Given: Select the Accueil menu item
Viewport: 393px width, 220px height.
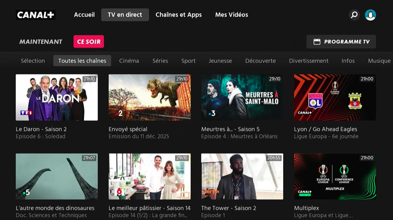Looking at the screenshot, I should (84, 15).
